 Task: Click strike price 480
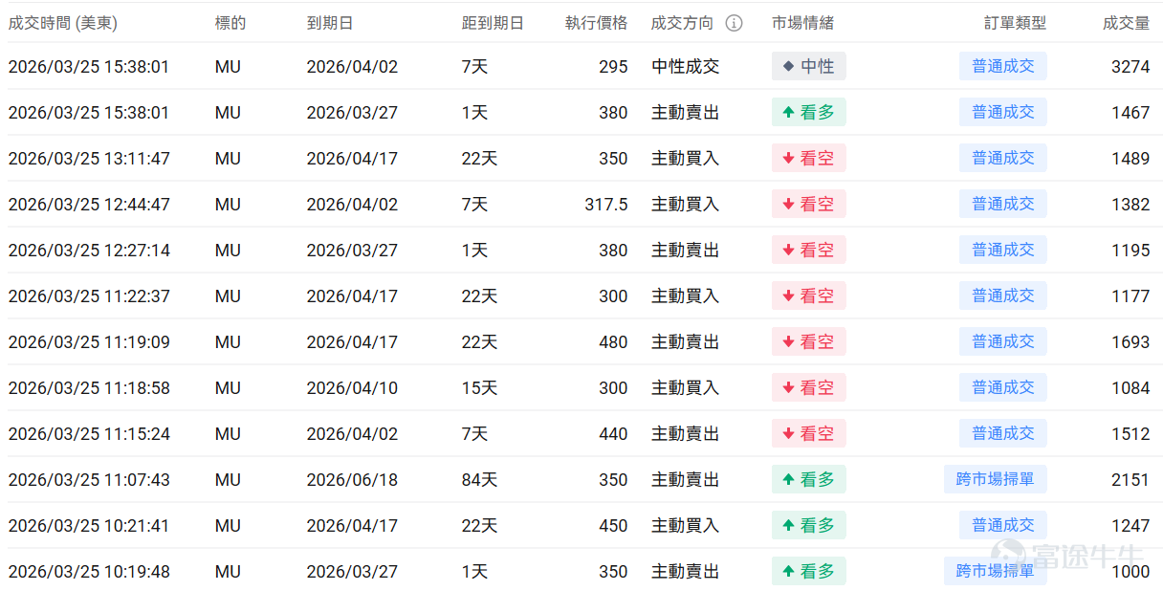click(613, 342)
